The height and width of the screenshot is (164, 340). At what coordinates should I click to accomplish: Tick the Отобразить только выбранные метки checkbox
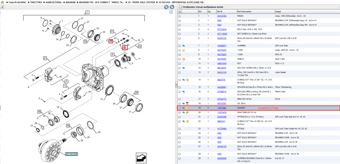(181, 7)
